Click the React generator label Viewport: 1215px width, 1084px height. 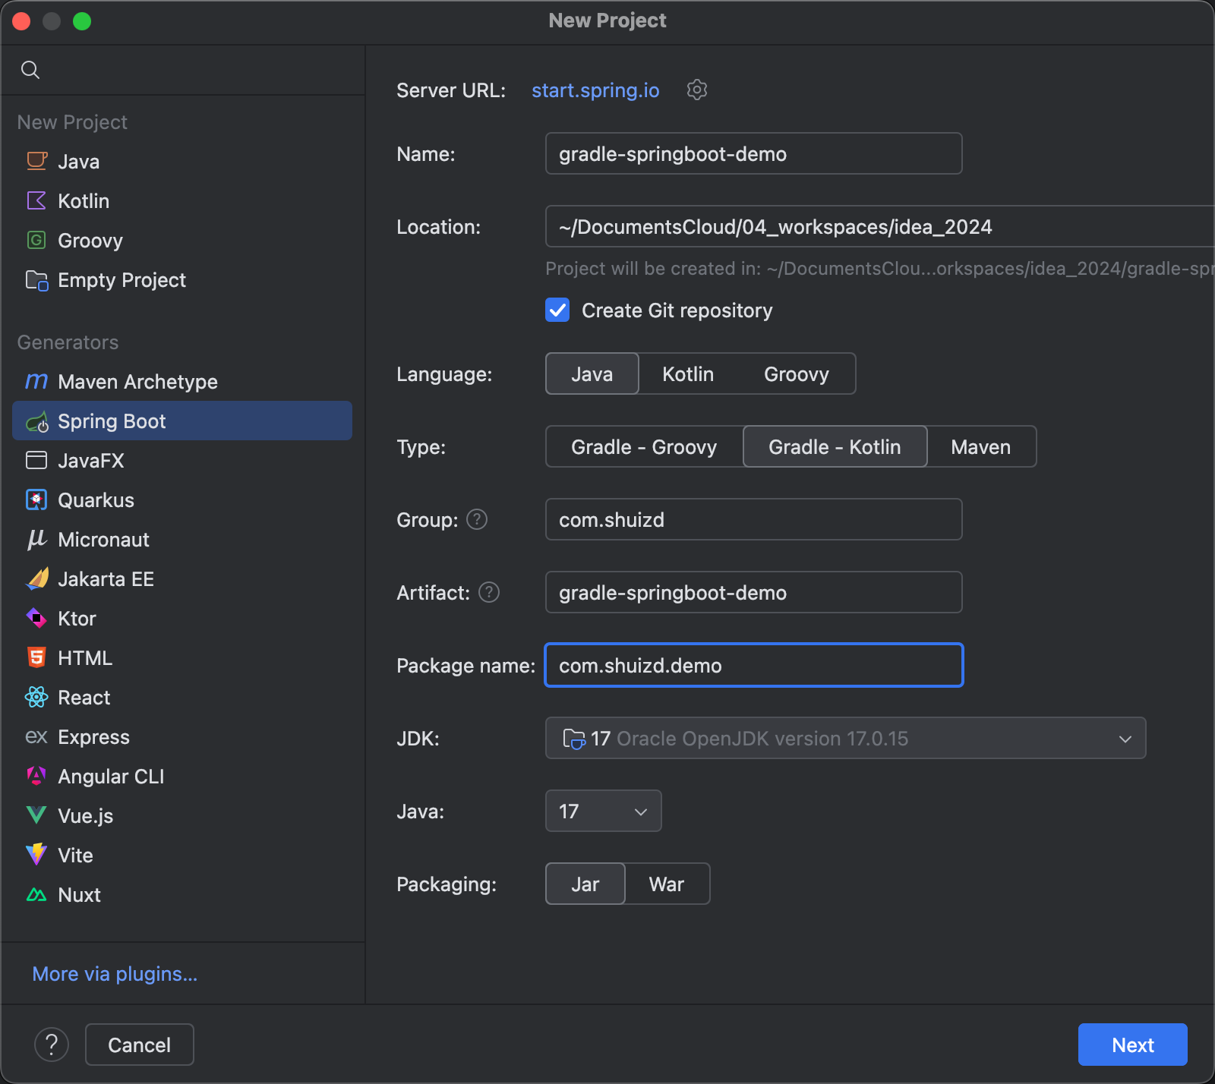(x=84, y=697)
